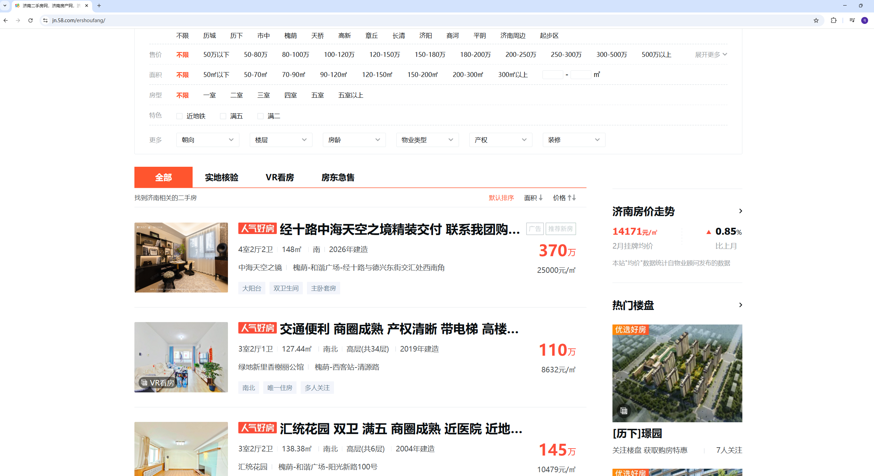This screenshot has height=476, width=874.
Task: Open the 汇统花园 listing title
Action: 400,429
